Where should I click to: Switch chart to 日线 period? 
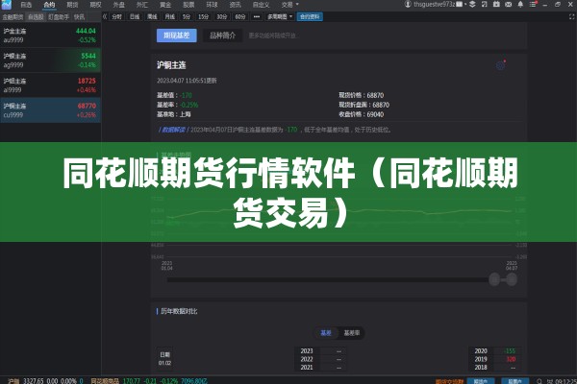(x=135, y=17)
